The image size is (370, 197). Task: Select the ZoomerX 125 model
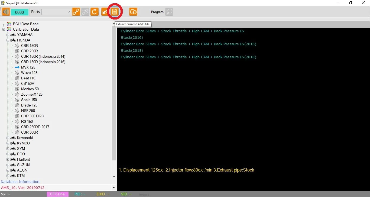coord(32,94)
